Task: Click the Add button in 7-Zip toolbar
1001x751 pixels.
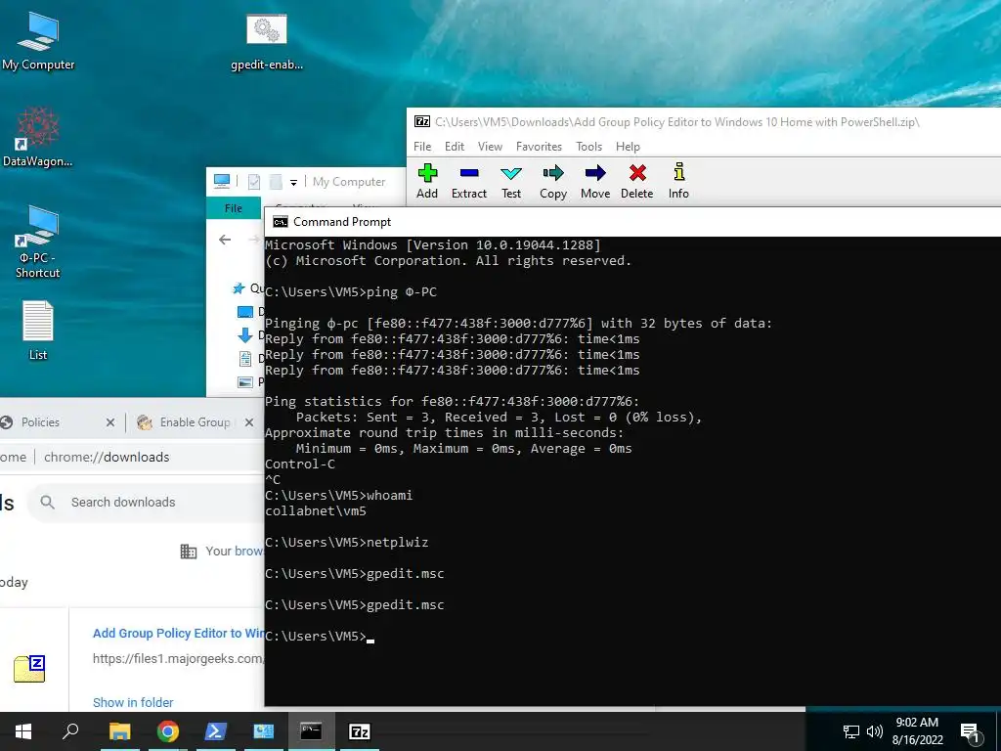Action: (427, 181)
